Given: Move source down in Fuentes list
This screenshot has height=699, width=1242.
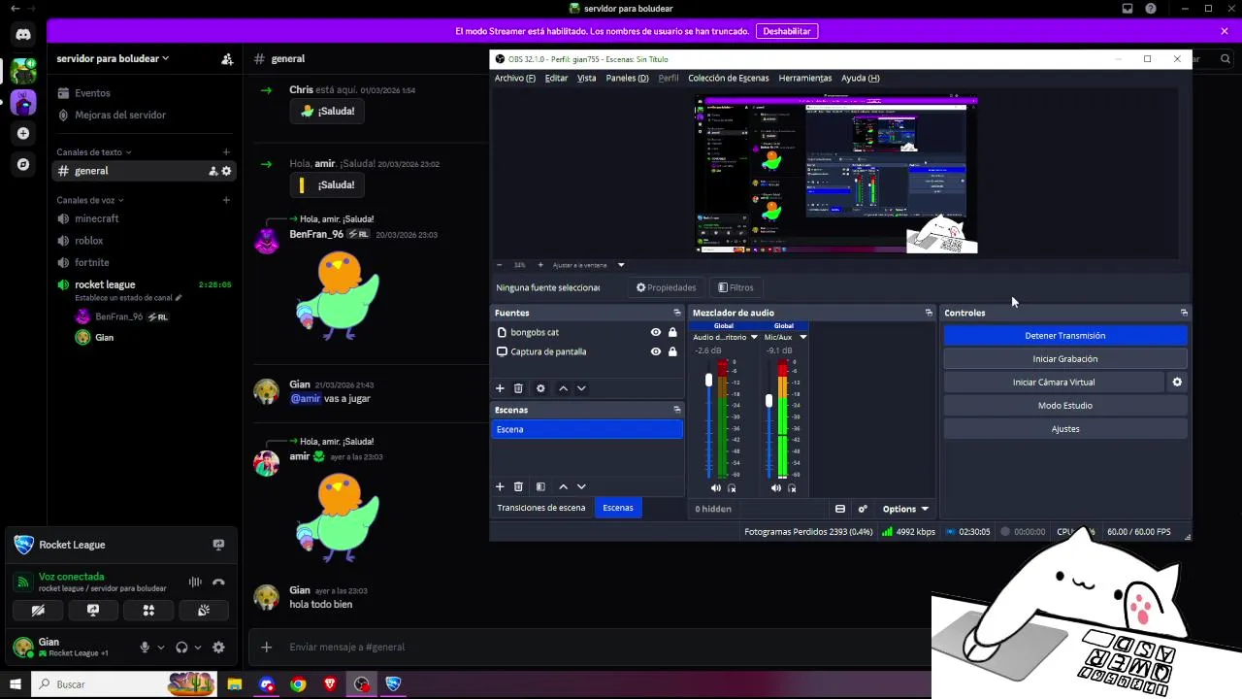Looking at the screenshot, I should (581, 388).
